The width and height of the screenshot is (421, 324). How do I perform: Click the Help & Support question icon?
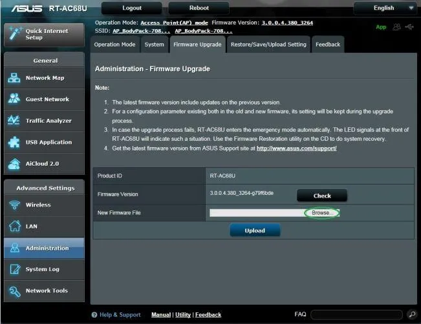[94, 314]
